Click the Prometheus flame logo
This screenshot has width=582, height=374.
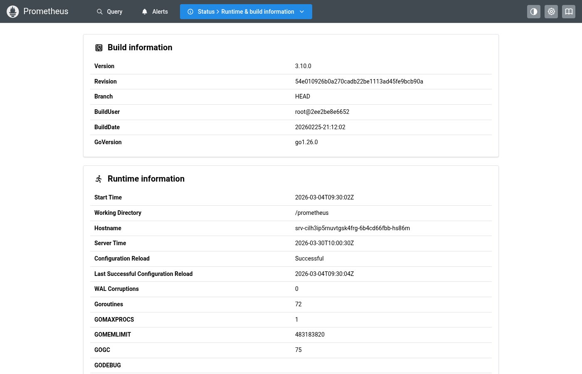point(13,12)
